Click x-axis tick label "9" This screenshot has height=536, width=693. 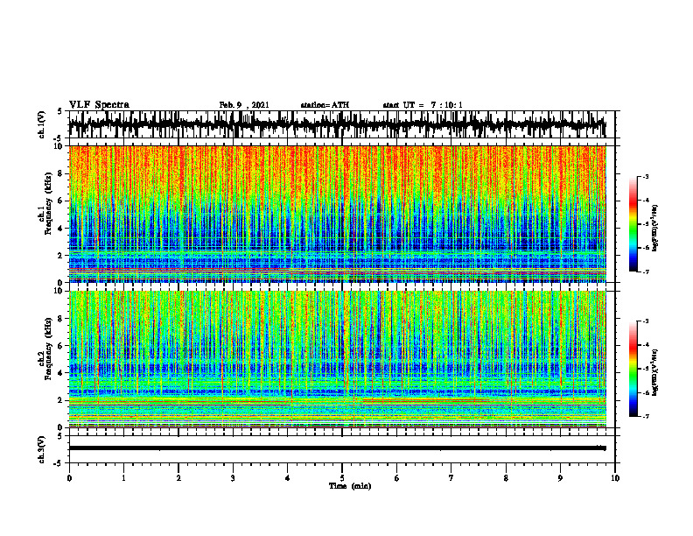tap(560, 478)
